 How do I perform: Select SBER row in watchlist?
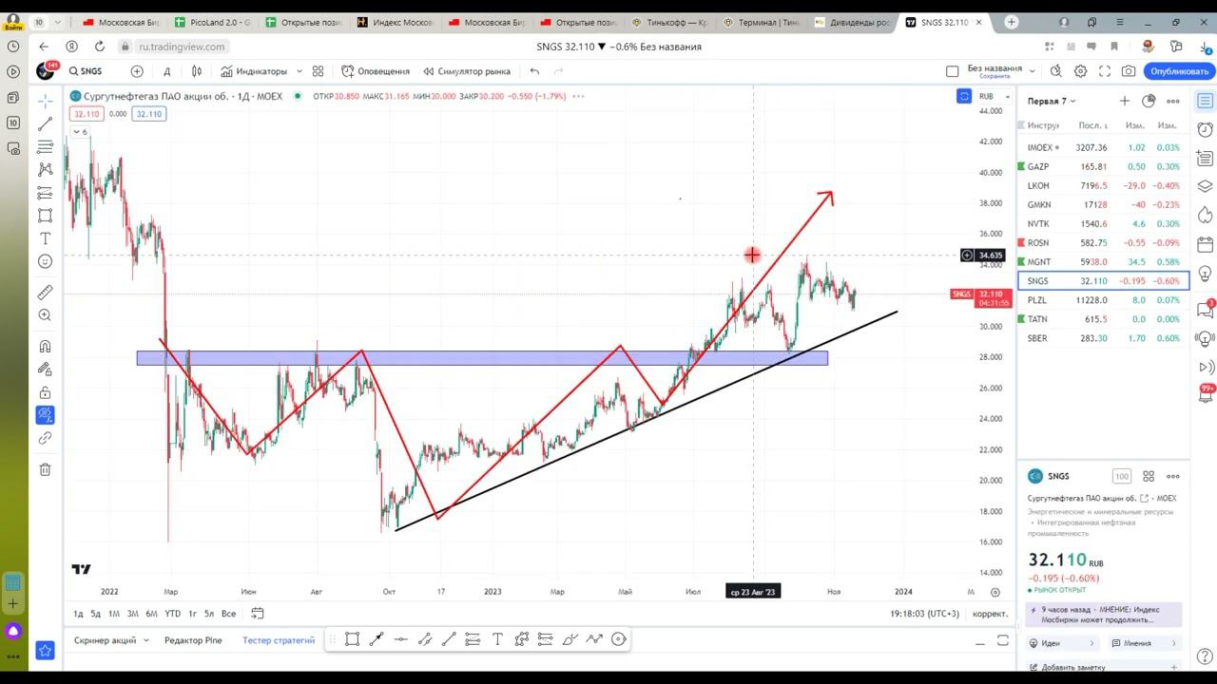coord(1103,338)
